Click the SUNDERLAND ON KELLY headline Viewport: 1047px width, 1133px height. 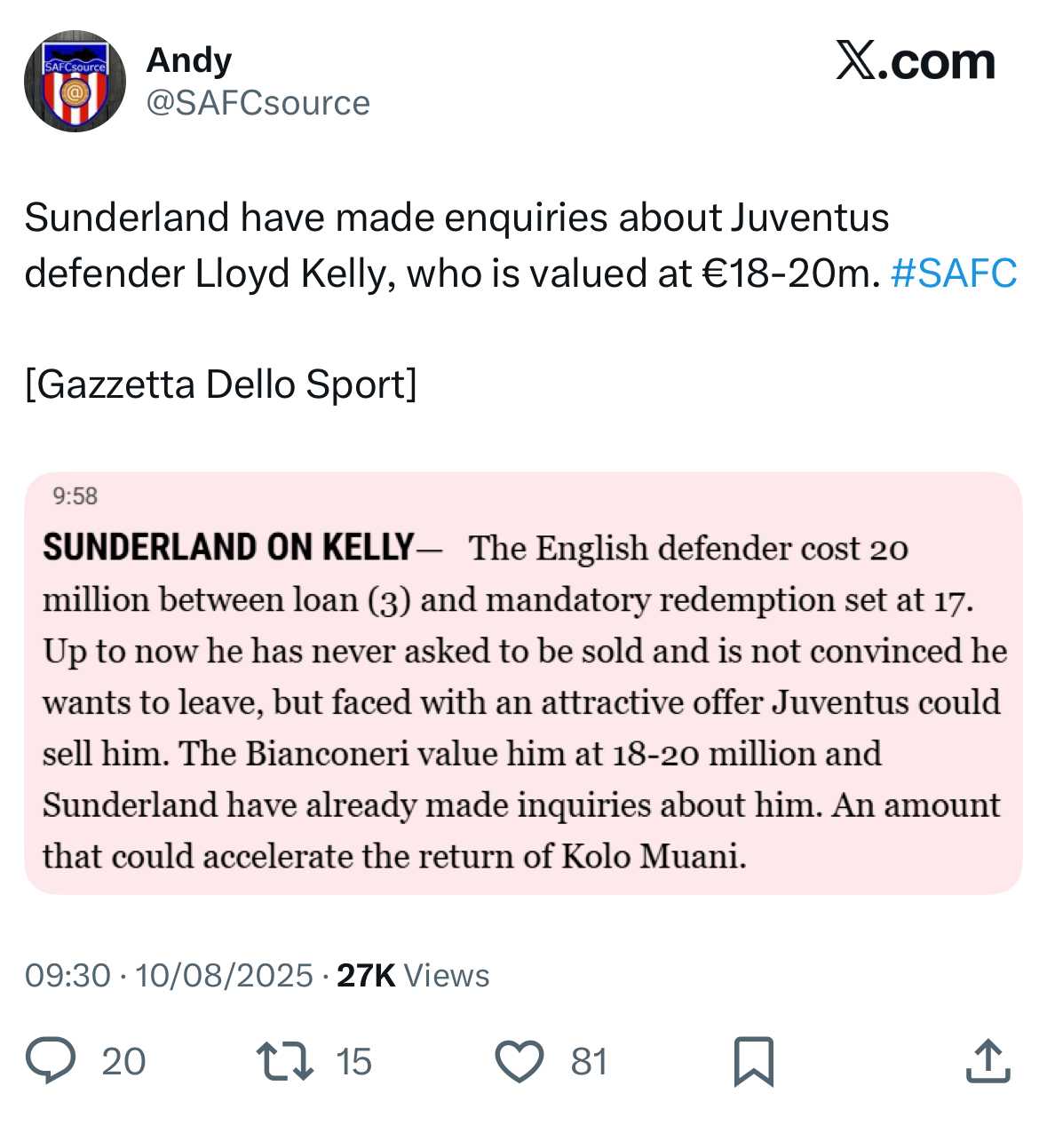[x=228, y=547]
